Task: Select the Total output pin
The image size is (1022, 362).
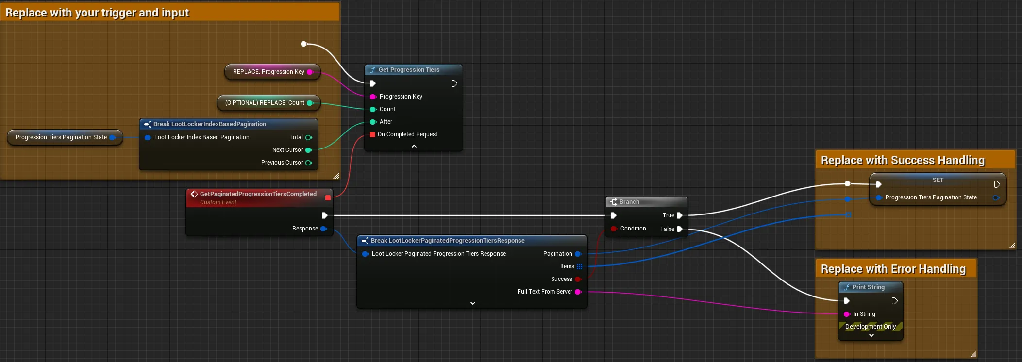Action: click(308, 137)
